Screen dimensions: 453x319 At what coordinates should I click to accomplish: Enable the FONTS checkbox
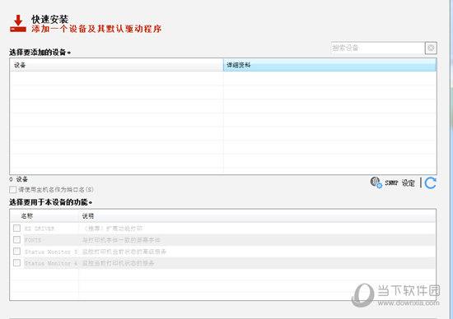(16, 240)
